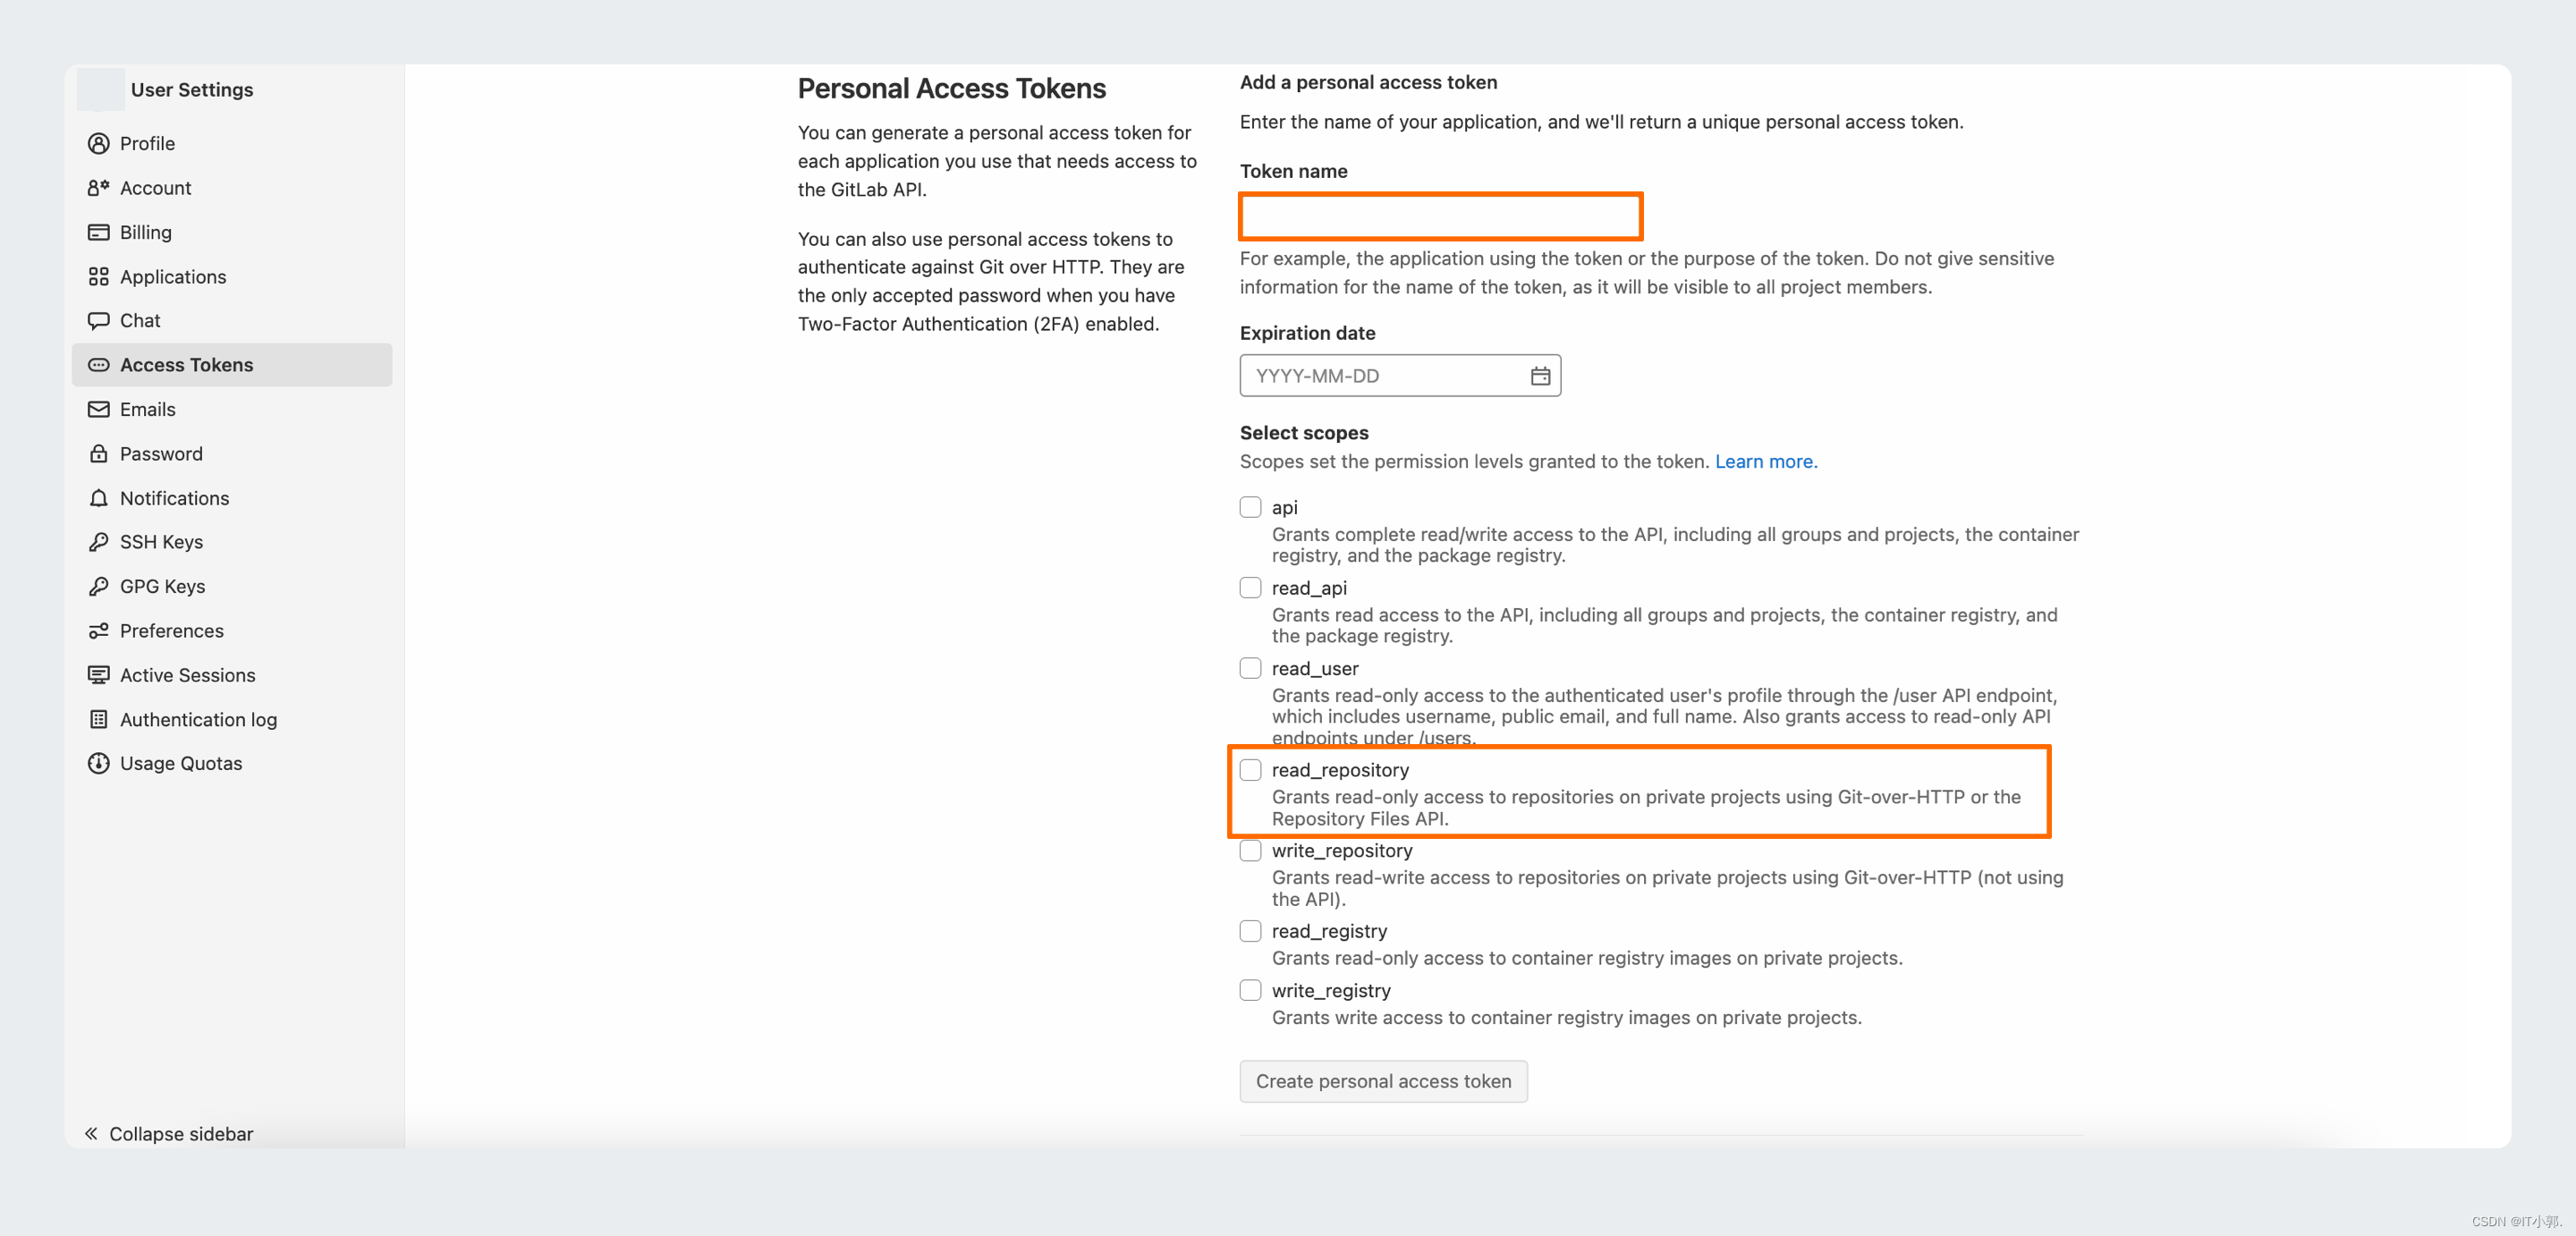2576x1236 pixels.
Task: Open the Preferences menu item
Action: click(171, 630)
